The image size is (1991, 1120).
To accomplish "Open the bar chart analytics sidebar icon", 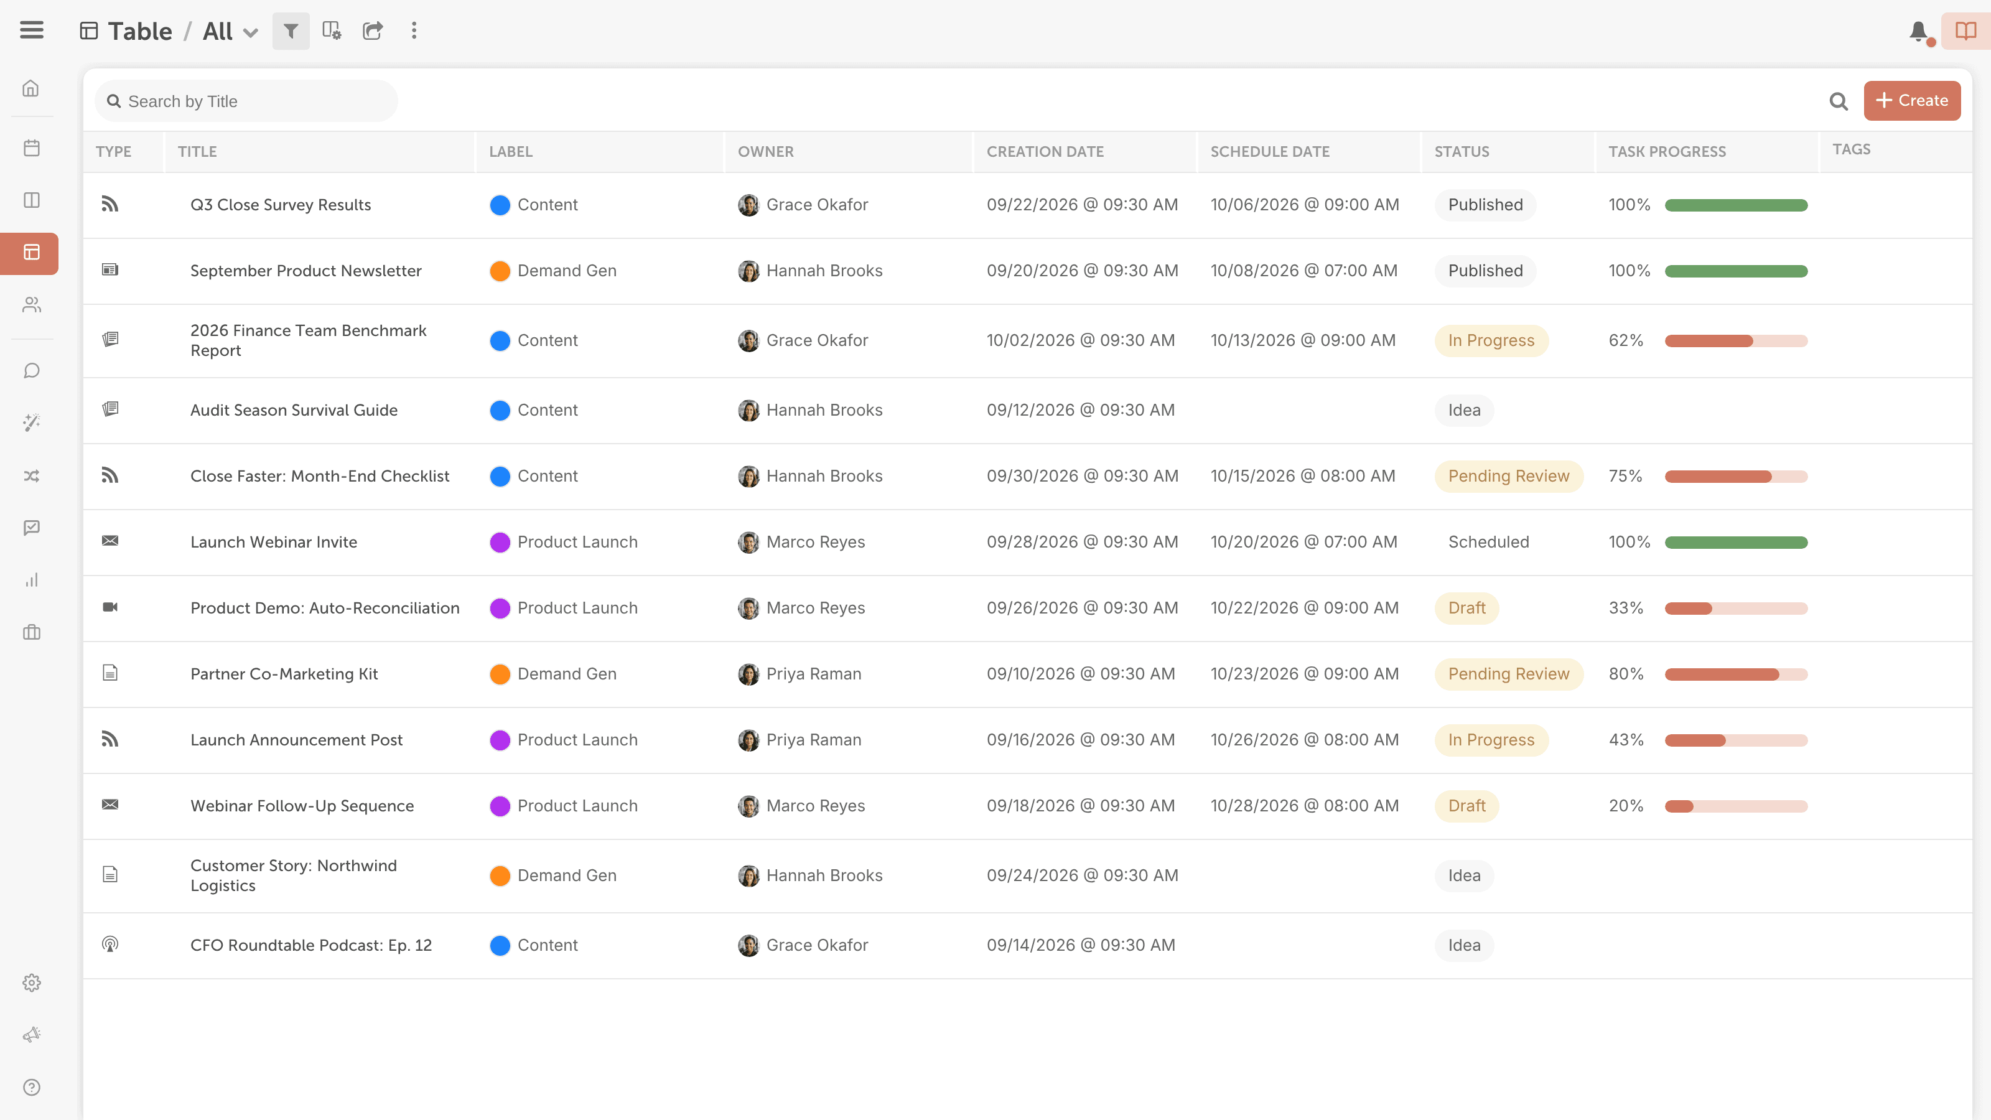I will [x=32, y=580].
